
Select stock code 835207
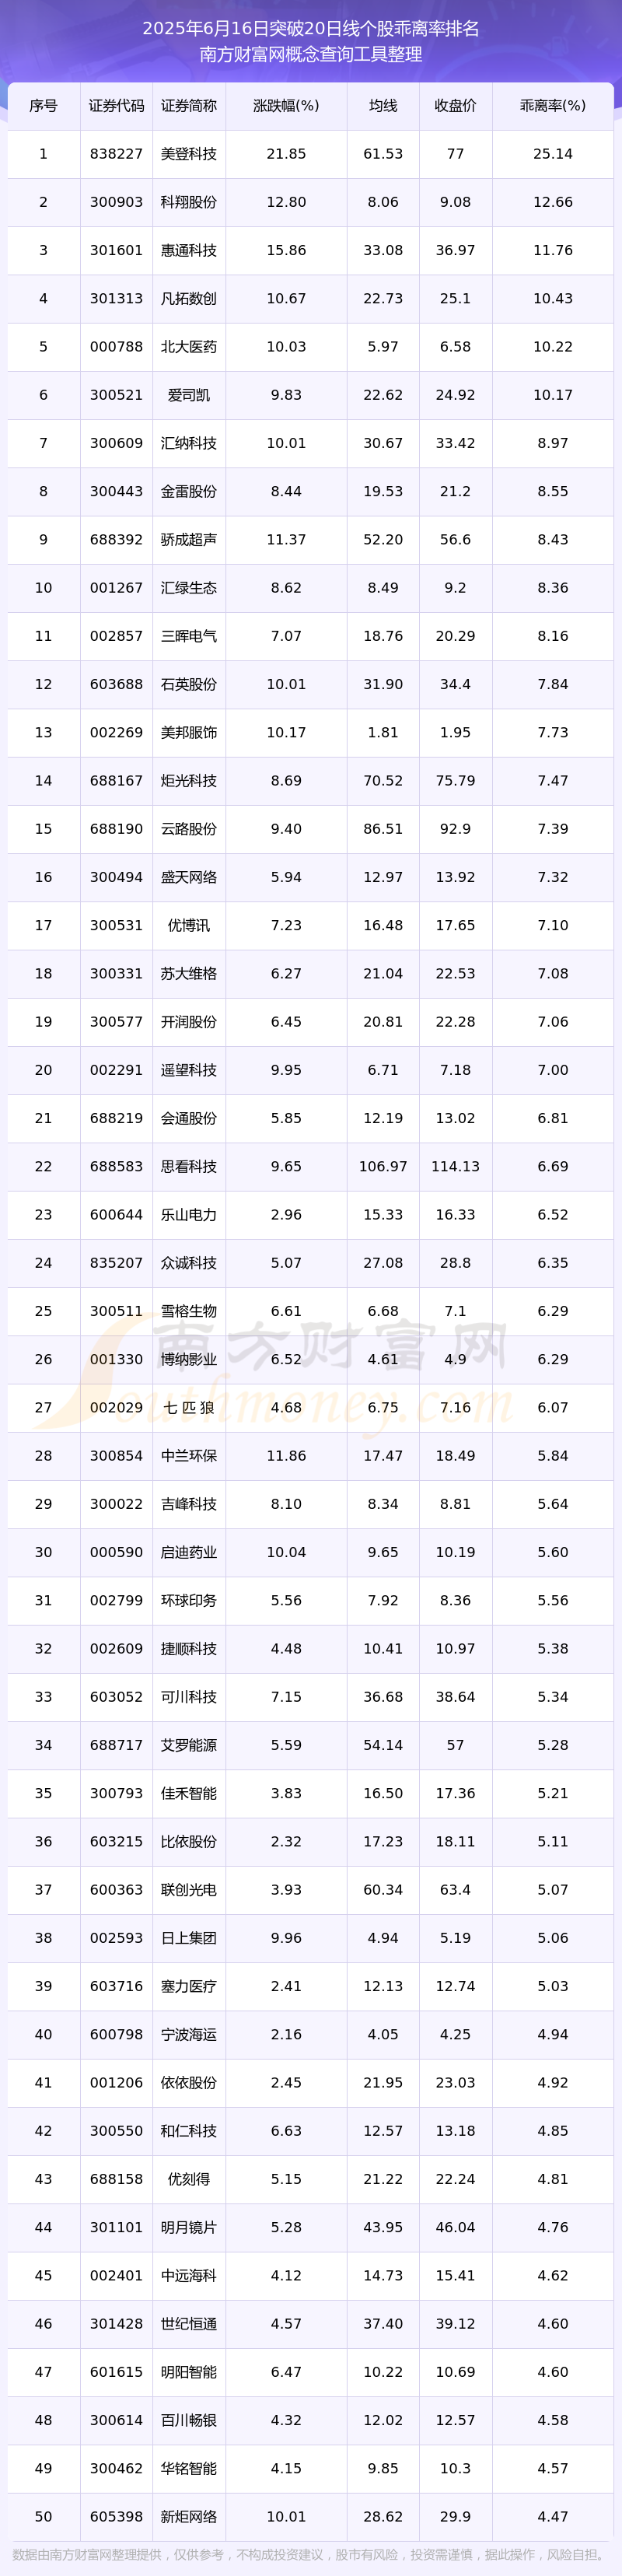(x=116, y=1263)
